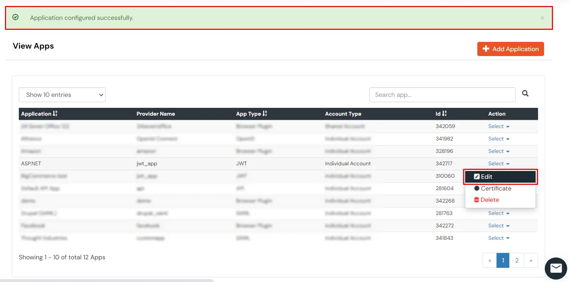This screenshot has height=282, width=570.
Task: Go to the next page arrow »
Action: pos(531,260)
